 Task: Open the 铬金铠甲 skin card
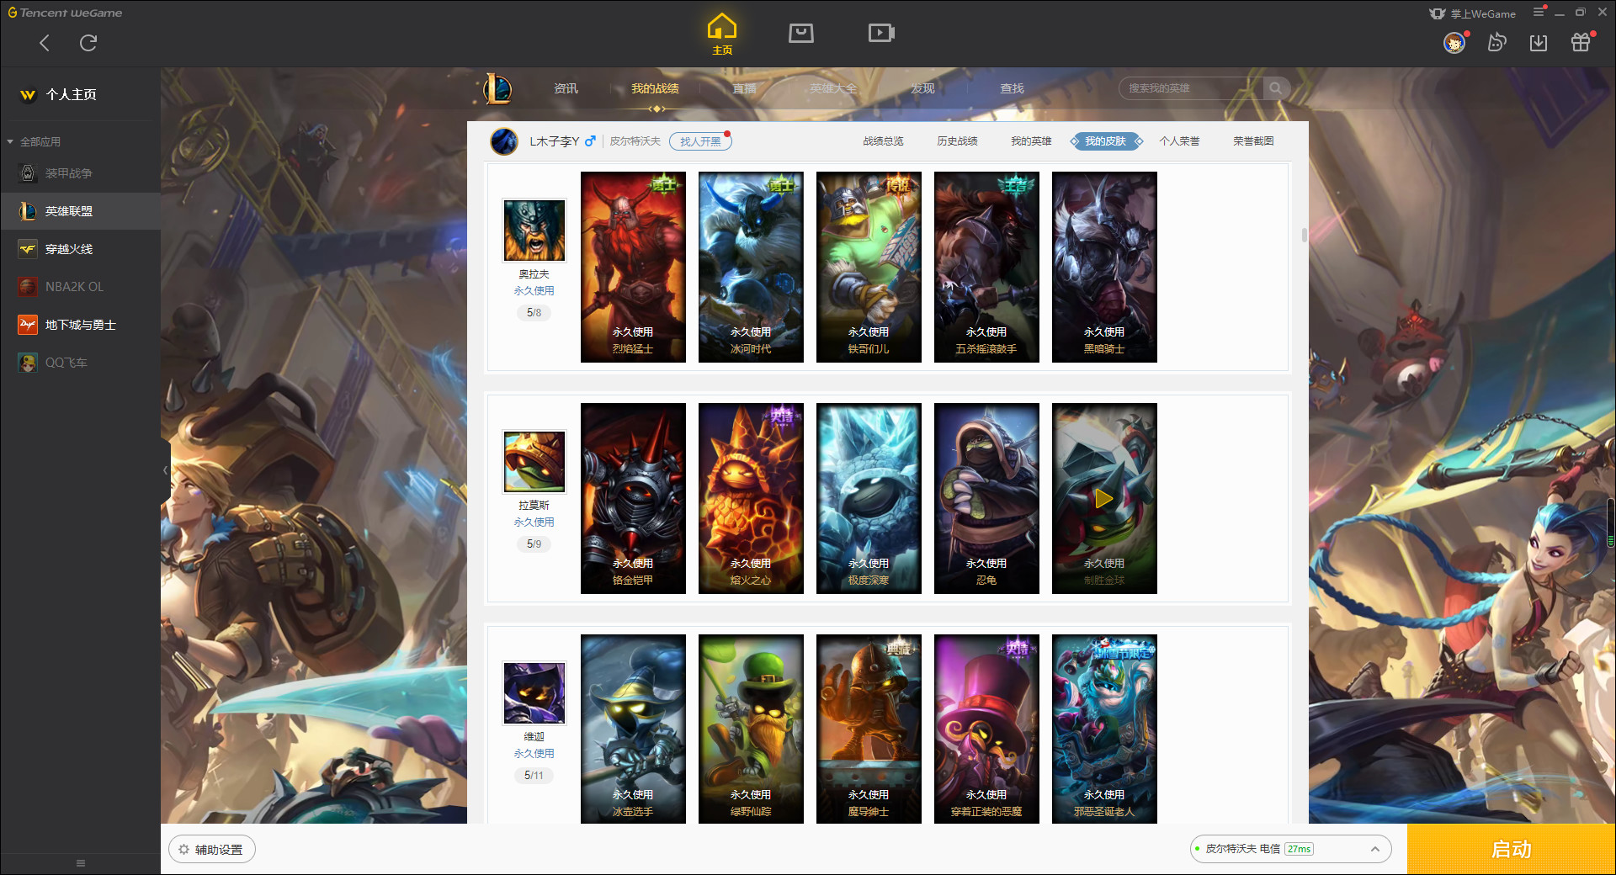pos(633,499)
